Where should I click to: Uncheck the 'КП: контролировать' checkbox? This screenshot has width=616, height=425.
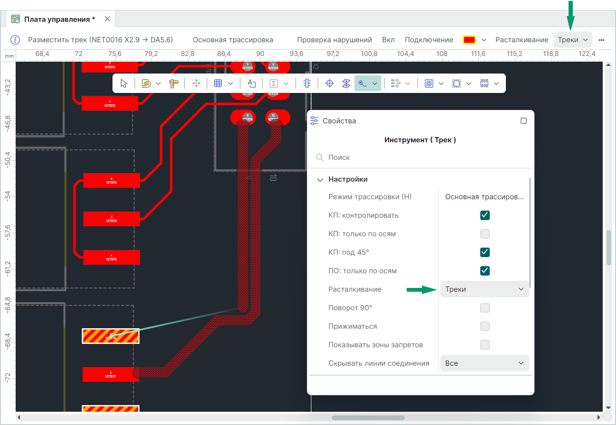point(485,215)
